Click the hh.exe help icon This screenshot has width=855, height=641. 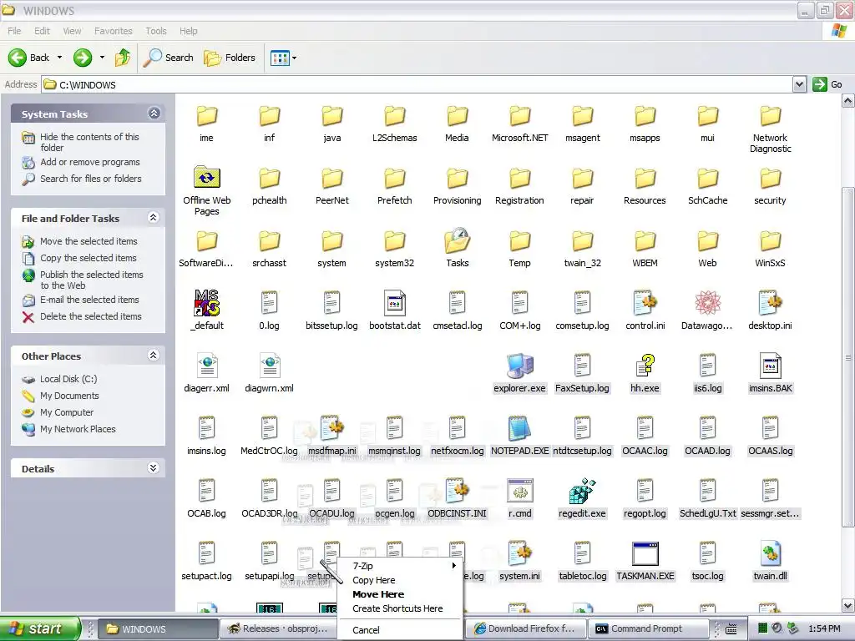click(645, 366)
